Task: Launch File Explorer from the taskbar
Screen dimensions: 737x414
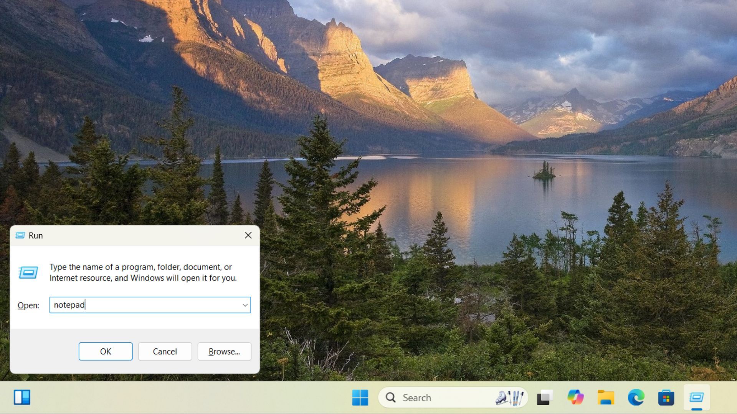Action: [x=606, y=398]
